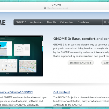Open the GNOME 3 menu item
Screen dimensions: 109x109
[21, 22]
